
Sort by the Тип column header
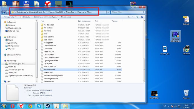(x=96, y=21)
